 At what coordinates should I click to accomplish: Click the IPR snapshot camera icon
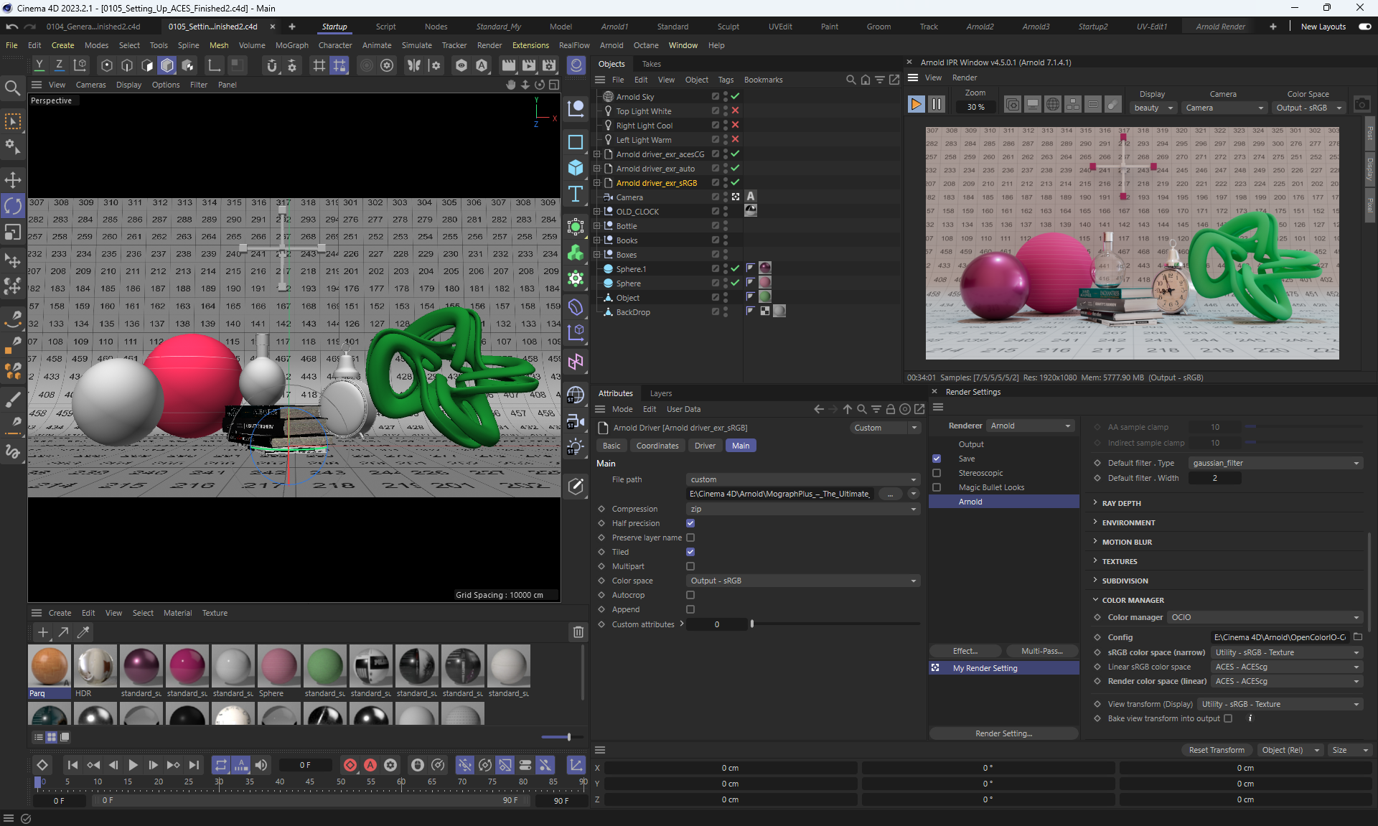pos(1361,105)
